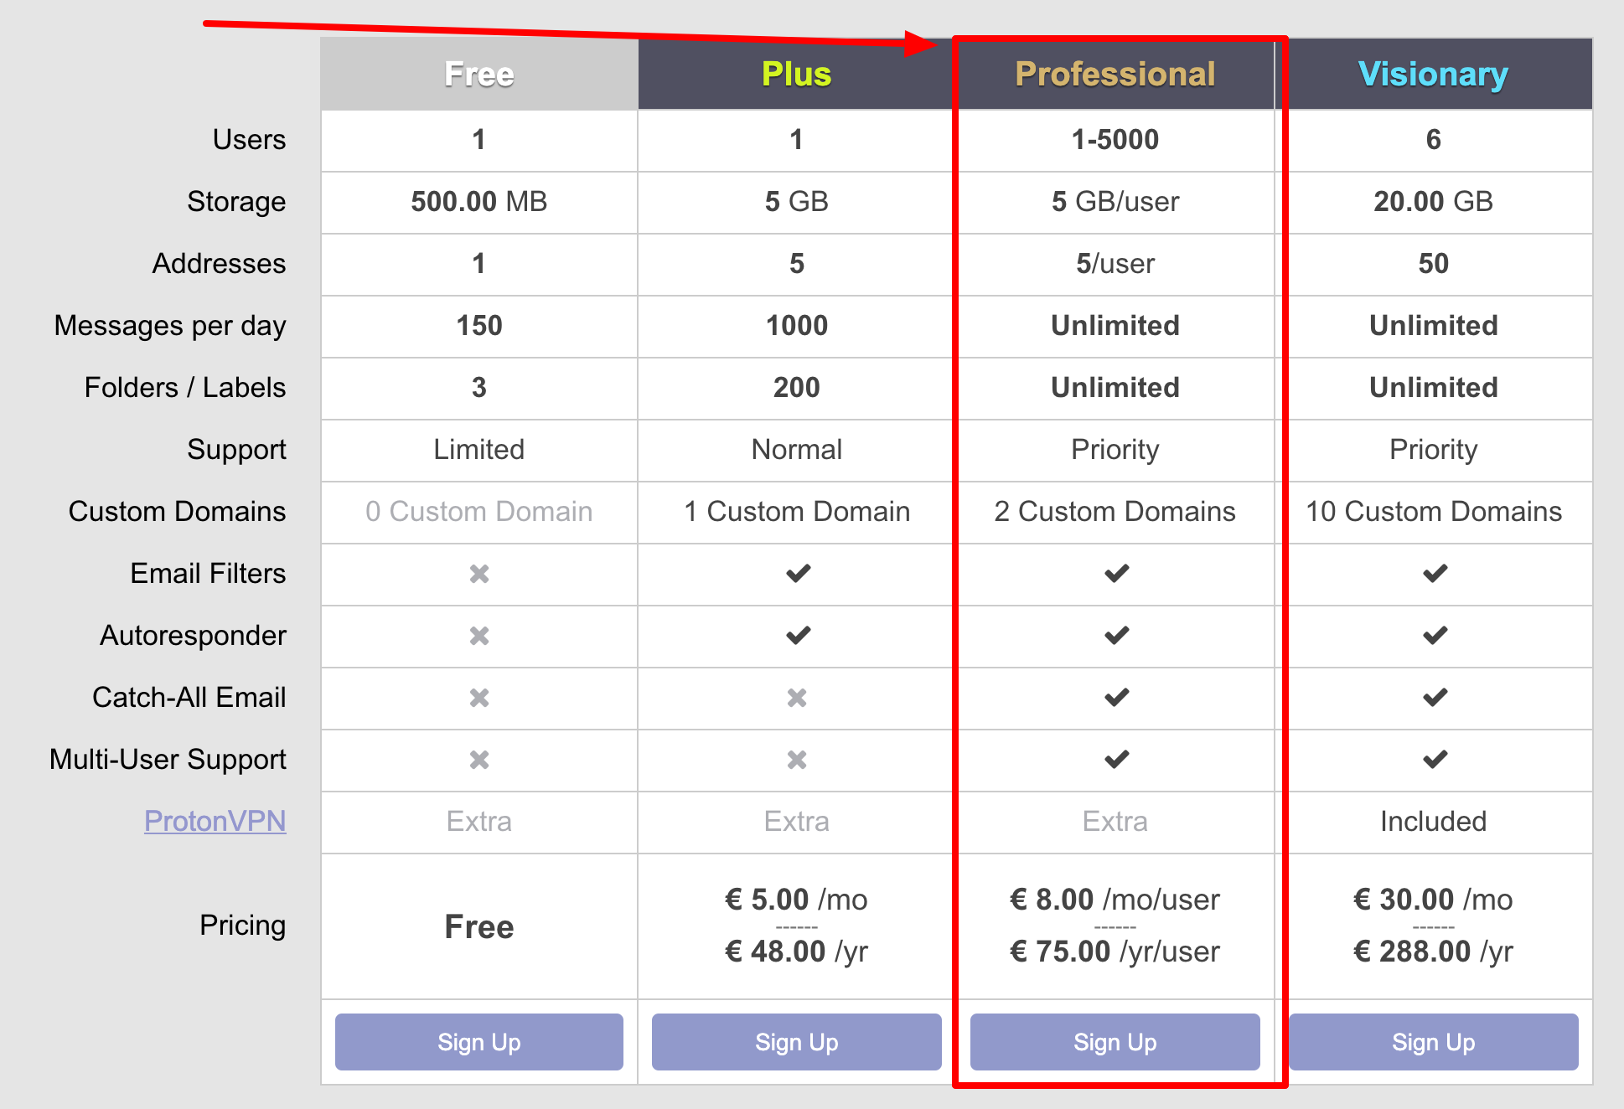Click the Autoresponder X in Free column
The width and height of the screenshot is (1624, 1109).
478,636
